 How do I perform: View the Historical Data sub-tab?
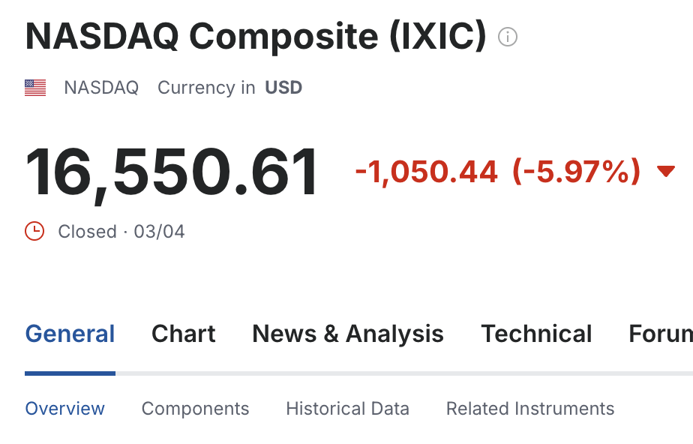click(347, 409)
